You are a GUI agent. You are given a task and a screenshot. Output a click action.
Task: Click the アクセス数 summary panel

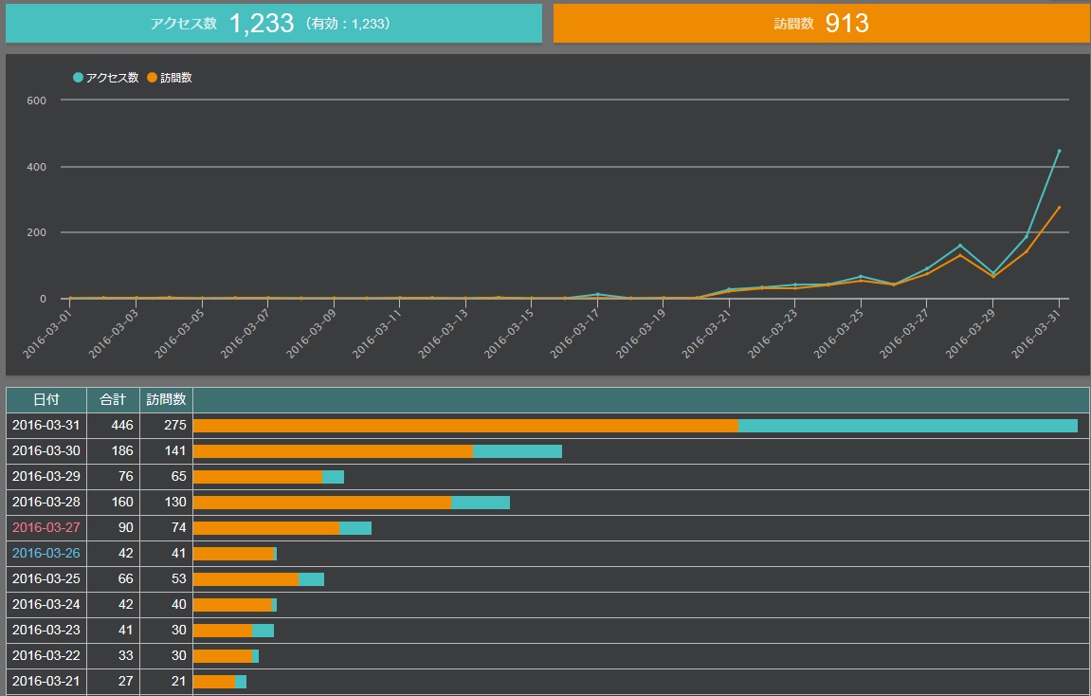coord(273,24)
